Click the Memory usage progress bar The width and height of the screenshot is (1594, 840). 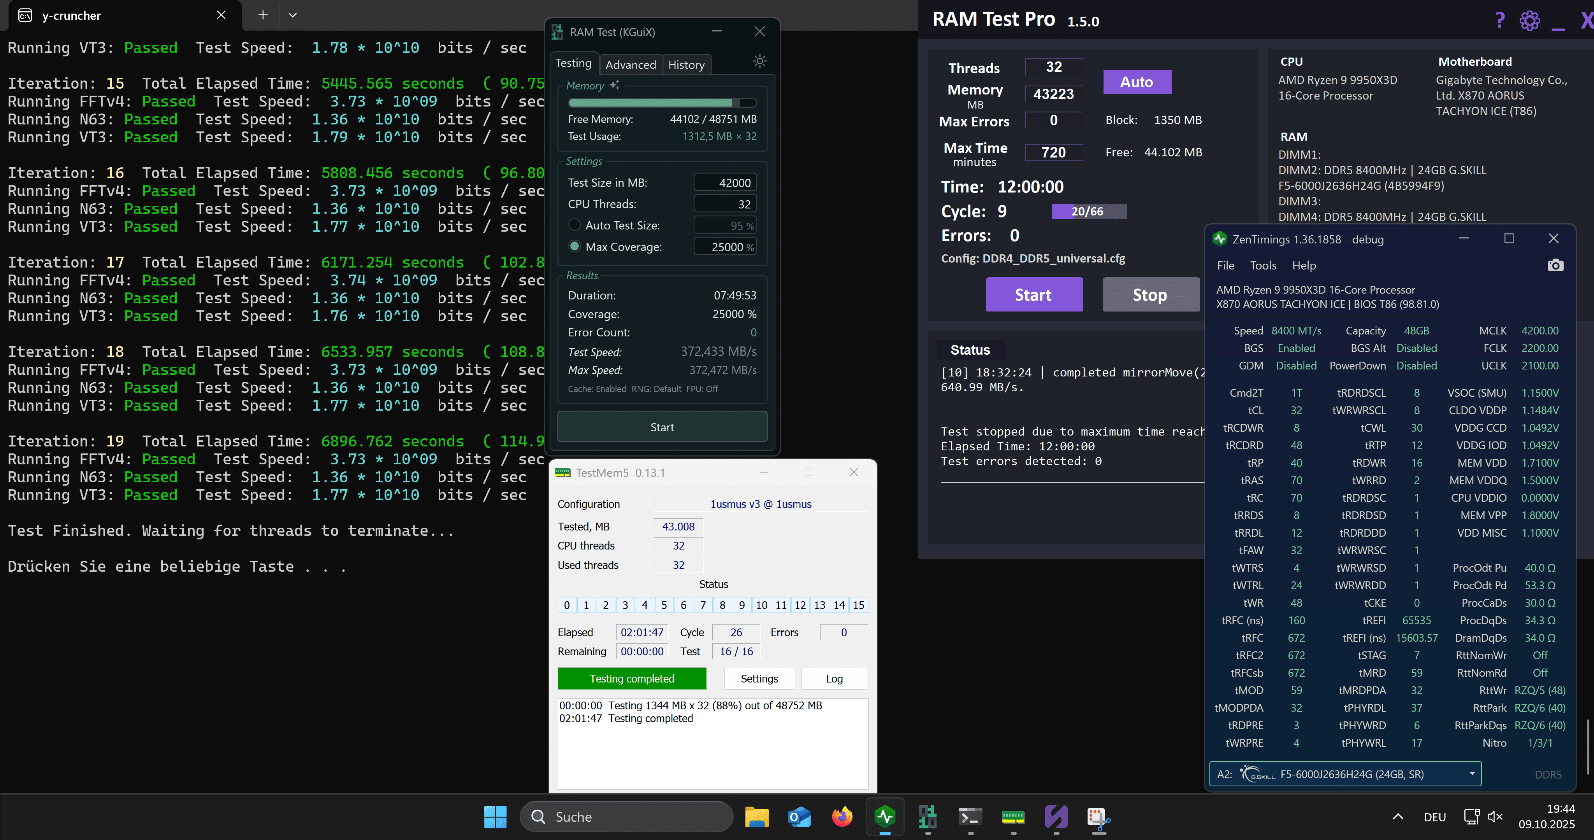click(661, 103)
